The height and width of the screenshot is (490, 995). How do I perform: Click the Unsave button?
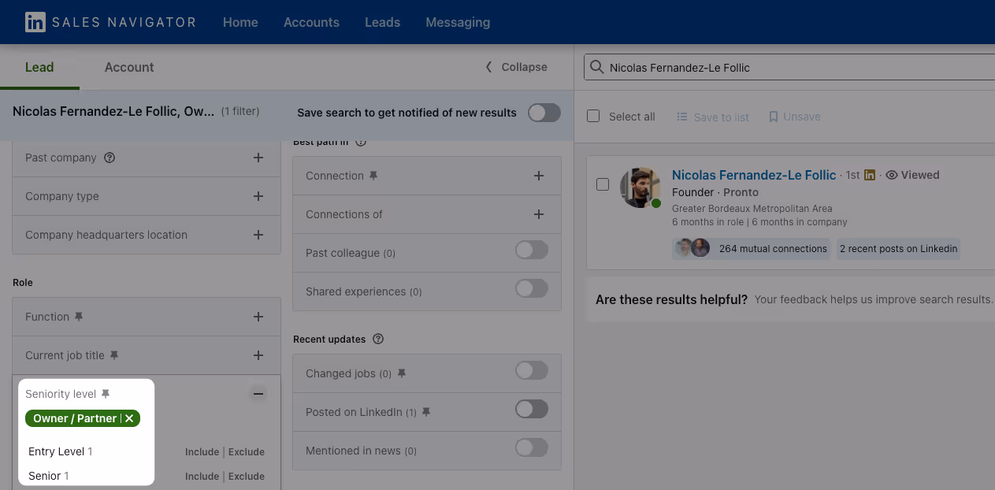pos(795,117)
